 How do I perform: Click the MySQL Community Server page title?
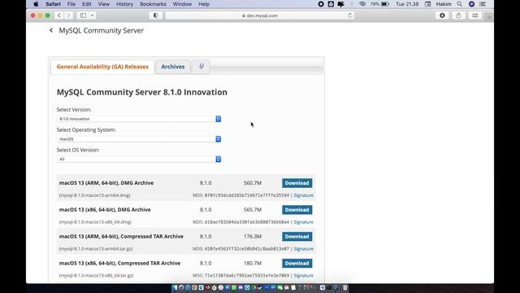pos(101,31)
